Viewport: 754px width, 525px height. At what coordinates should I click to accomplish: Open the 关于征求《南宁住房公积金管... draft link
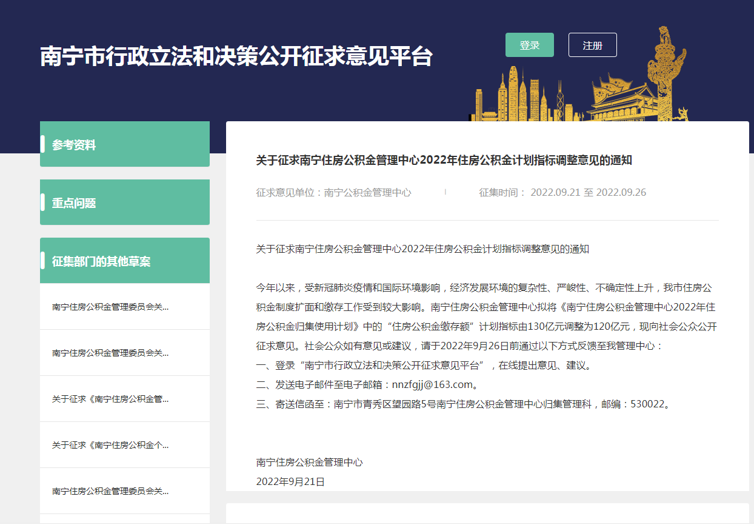point(111,399)
